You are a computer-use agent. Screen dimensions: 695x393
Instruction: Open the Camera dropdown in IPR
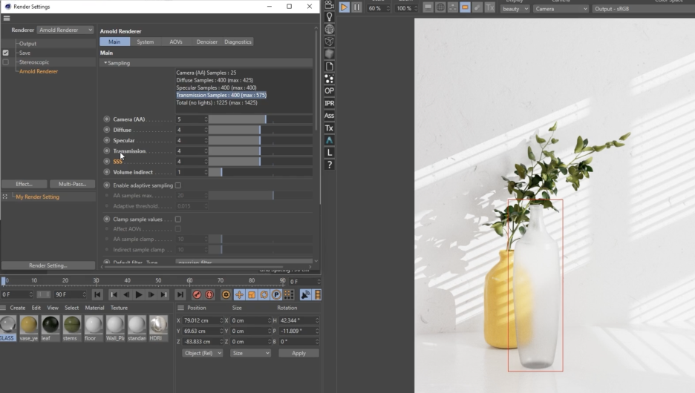point(561,8)
